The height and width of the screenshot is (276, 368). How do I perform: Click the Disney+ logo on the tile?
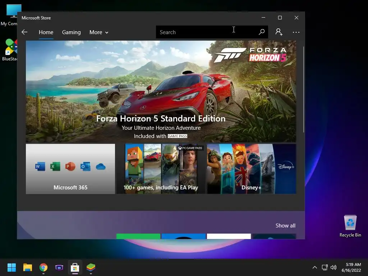(286, 167)
